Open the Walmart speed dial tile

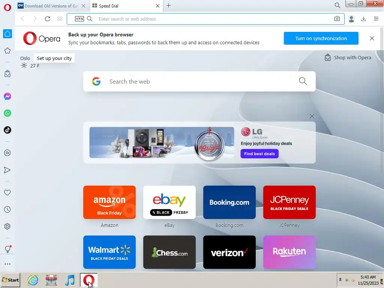109,252
